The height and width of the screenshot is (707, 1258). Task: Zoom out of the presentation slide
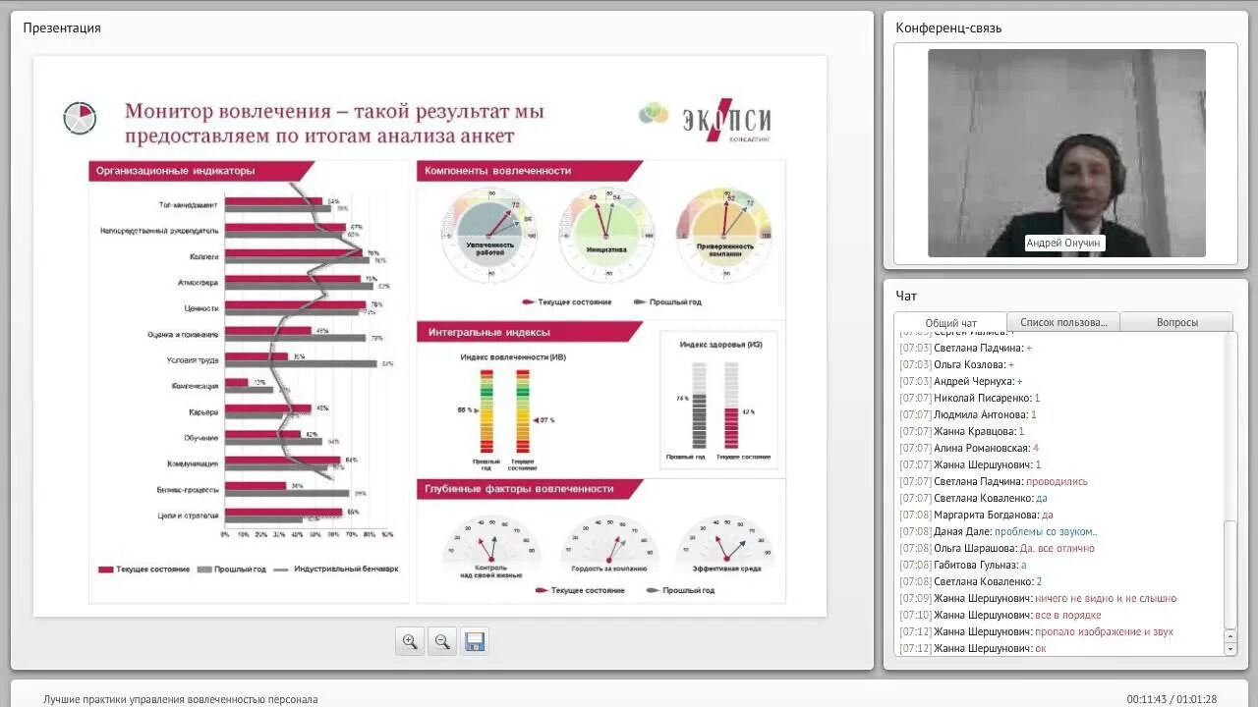coord(442,642)
